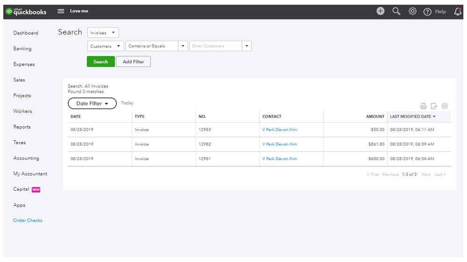Open Projects in sidebar

22,96
